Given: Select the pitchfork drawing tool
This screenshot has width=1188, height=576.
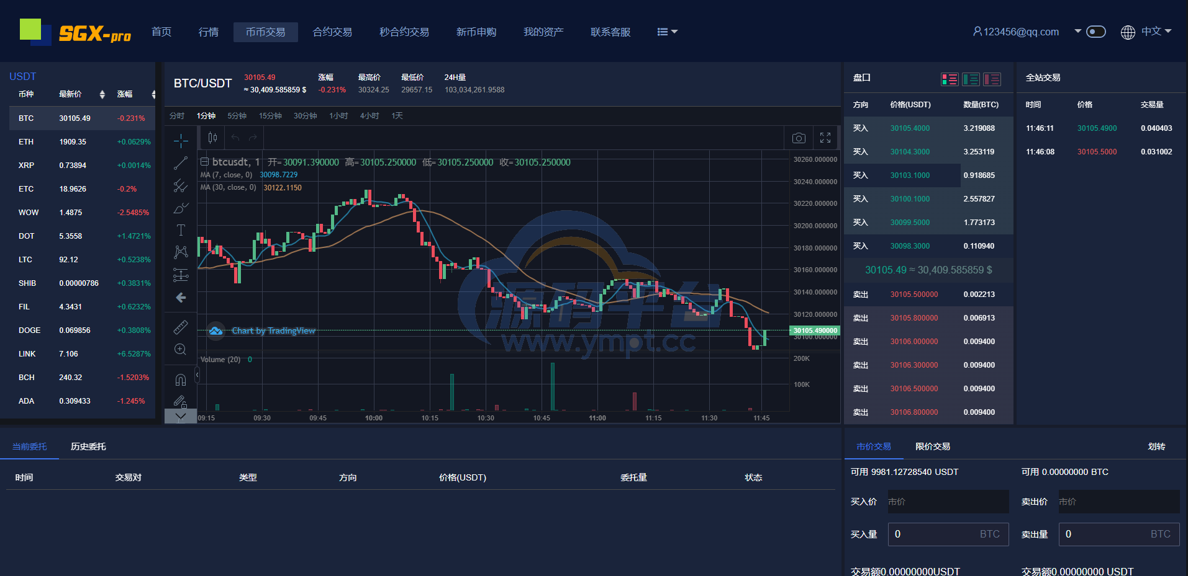Looking at the screenshot, I should 181,185.
